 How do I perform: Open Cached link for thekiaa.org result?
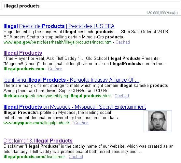[122, 96]
